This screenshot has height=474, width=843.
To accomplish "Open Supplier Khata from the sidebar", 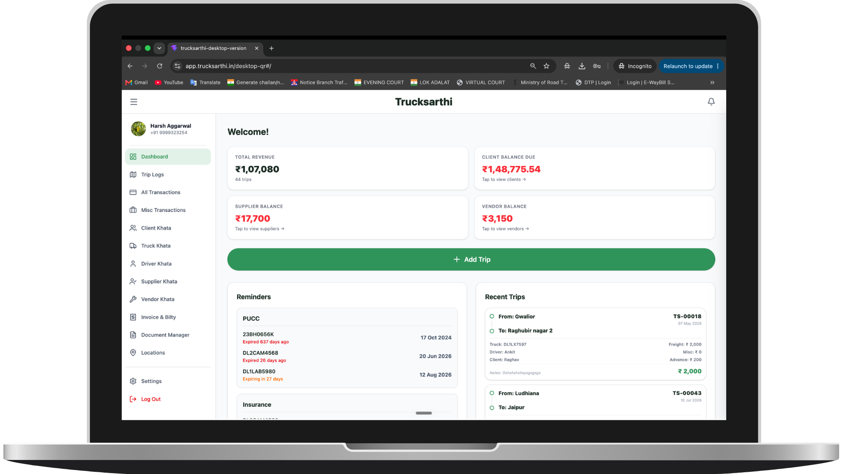I will pyautogui.click(x=168, y=282).
